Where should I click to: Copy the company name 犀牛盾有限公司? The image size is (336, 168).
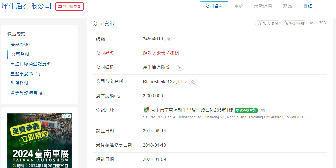pos(180,68)
